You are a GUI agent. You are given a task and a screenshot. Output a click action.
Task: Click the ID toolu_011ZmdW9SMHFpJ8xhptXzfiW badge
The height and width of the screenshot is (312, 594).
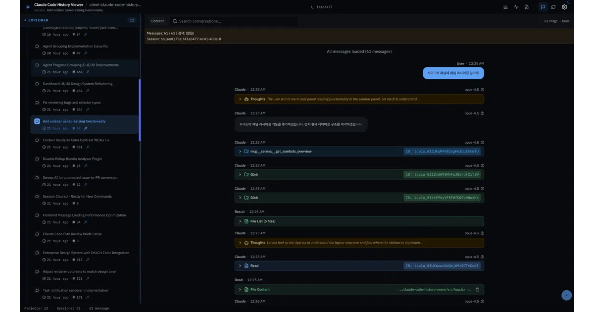click(443, 174)
